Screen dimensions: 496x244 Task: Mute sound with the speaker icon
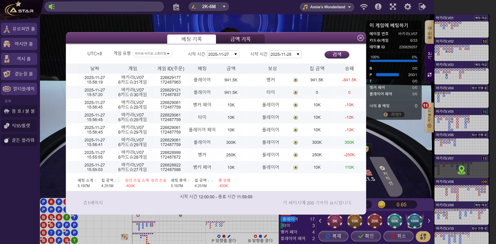52,7
